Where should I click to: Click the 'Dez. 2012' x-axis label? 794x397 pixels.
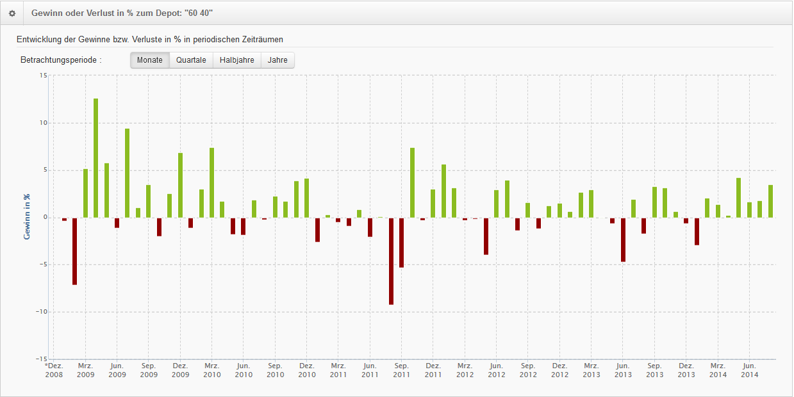tap(559, 370)
